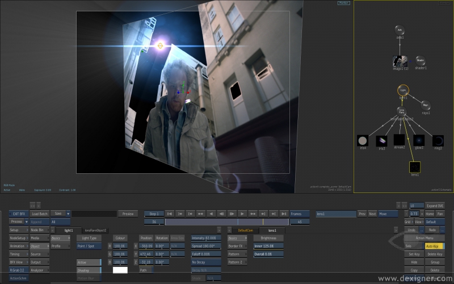The image size is (454, 284).
Task: Click the Delete Key button
Action: click(435, 254)
